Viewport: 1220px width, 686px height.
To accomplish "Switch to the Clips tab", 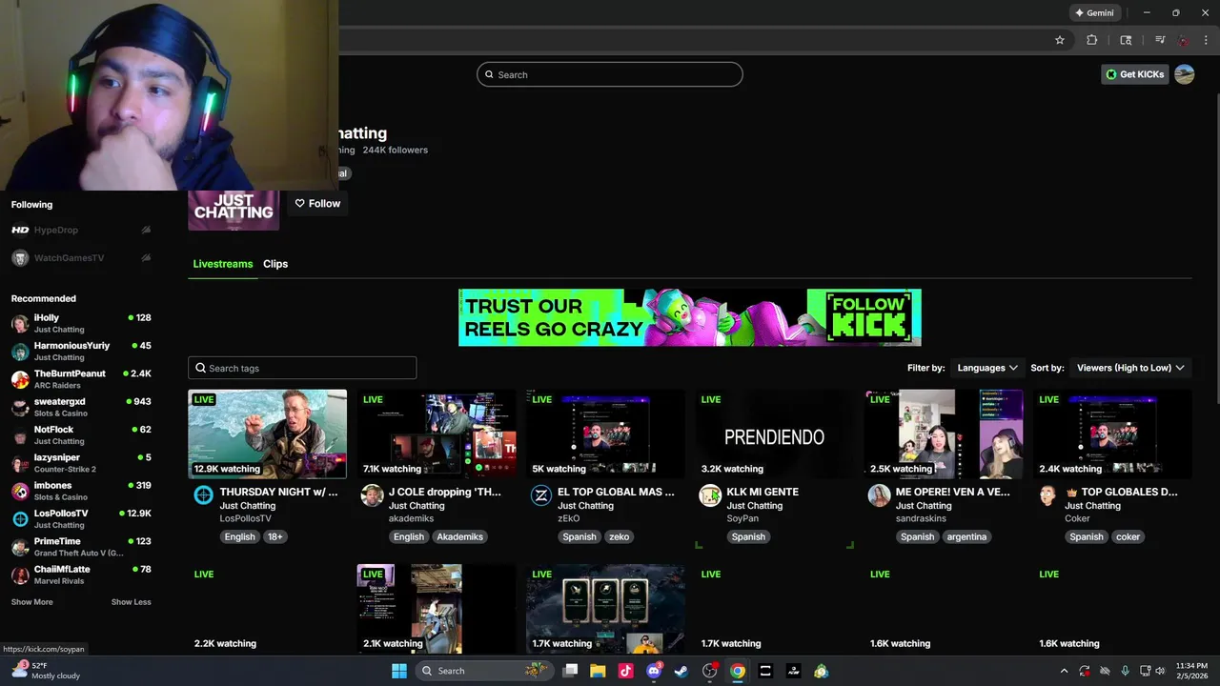I will tap(275, 264).
